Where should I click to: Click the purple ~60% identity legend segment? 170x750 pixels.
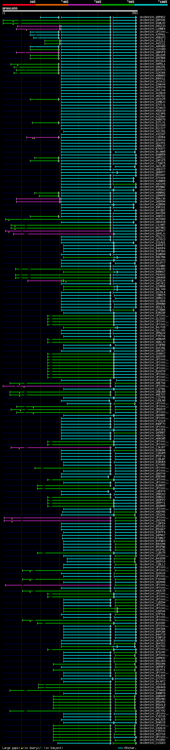85,5
